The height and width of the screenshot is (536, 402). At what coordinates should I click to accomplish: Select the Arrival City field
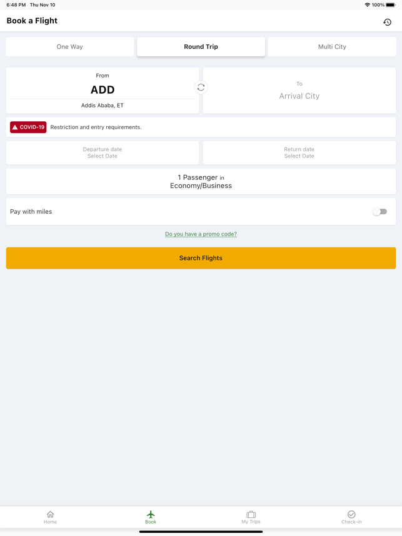pos(299,91)
